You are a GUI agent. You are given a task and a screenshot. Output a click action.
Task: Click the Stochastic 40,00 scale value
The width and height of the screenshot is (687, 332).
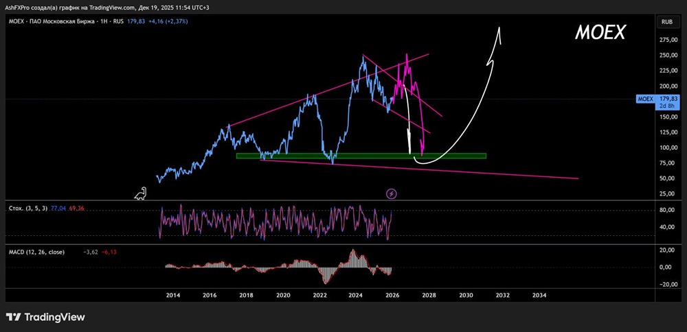coord(667,227)
